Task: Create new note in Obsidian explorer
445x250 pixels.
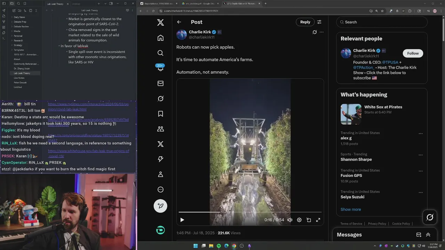Action: (x=14, y=10)
